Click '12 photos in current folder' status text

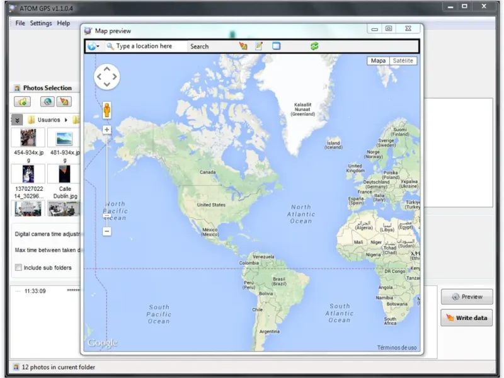tap(59, 367)
